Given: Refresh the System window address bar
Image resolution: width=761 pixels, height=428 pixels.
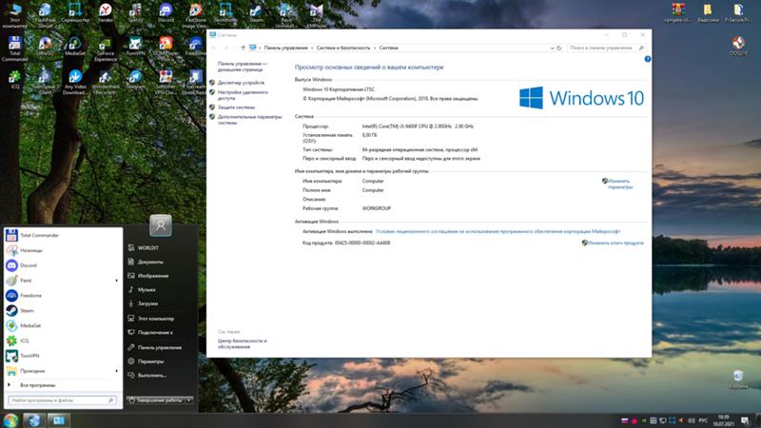Looking at the screenshot, I should (x=559, y=49).
